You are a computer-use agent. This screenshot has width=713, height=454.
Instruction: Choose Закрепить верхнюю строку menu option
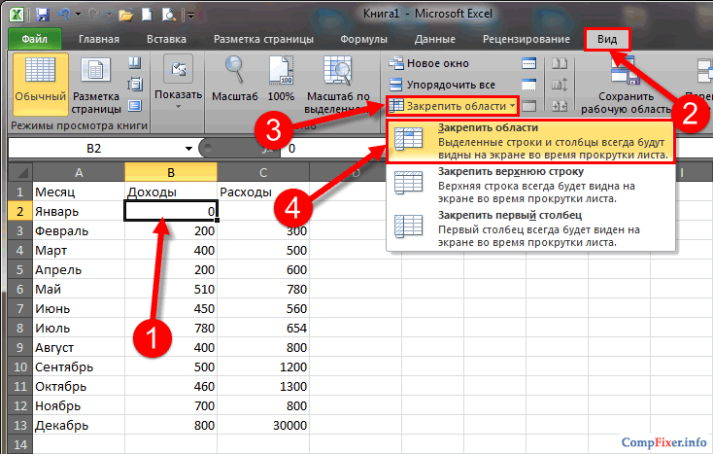[530, 185]
